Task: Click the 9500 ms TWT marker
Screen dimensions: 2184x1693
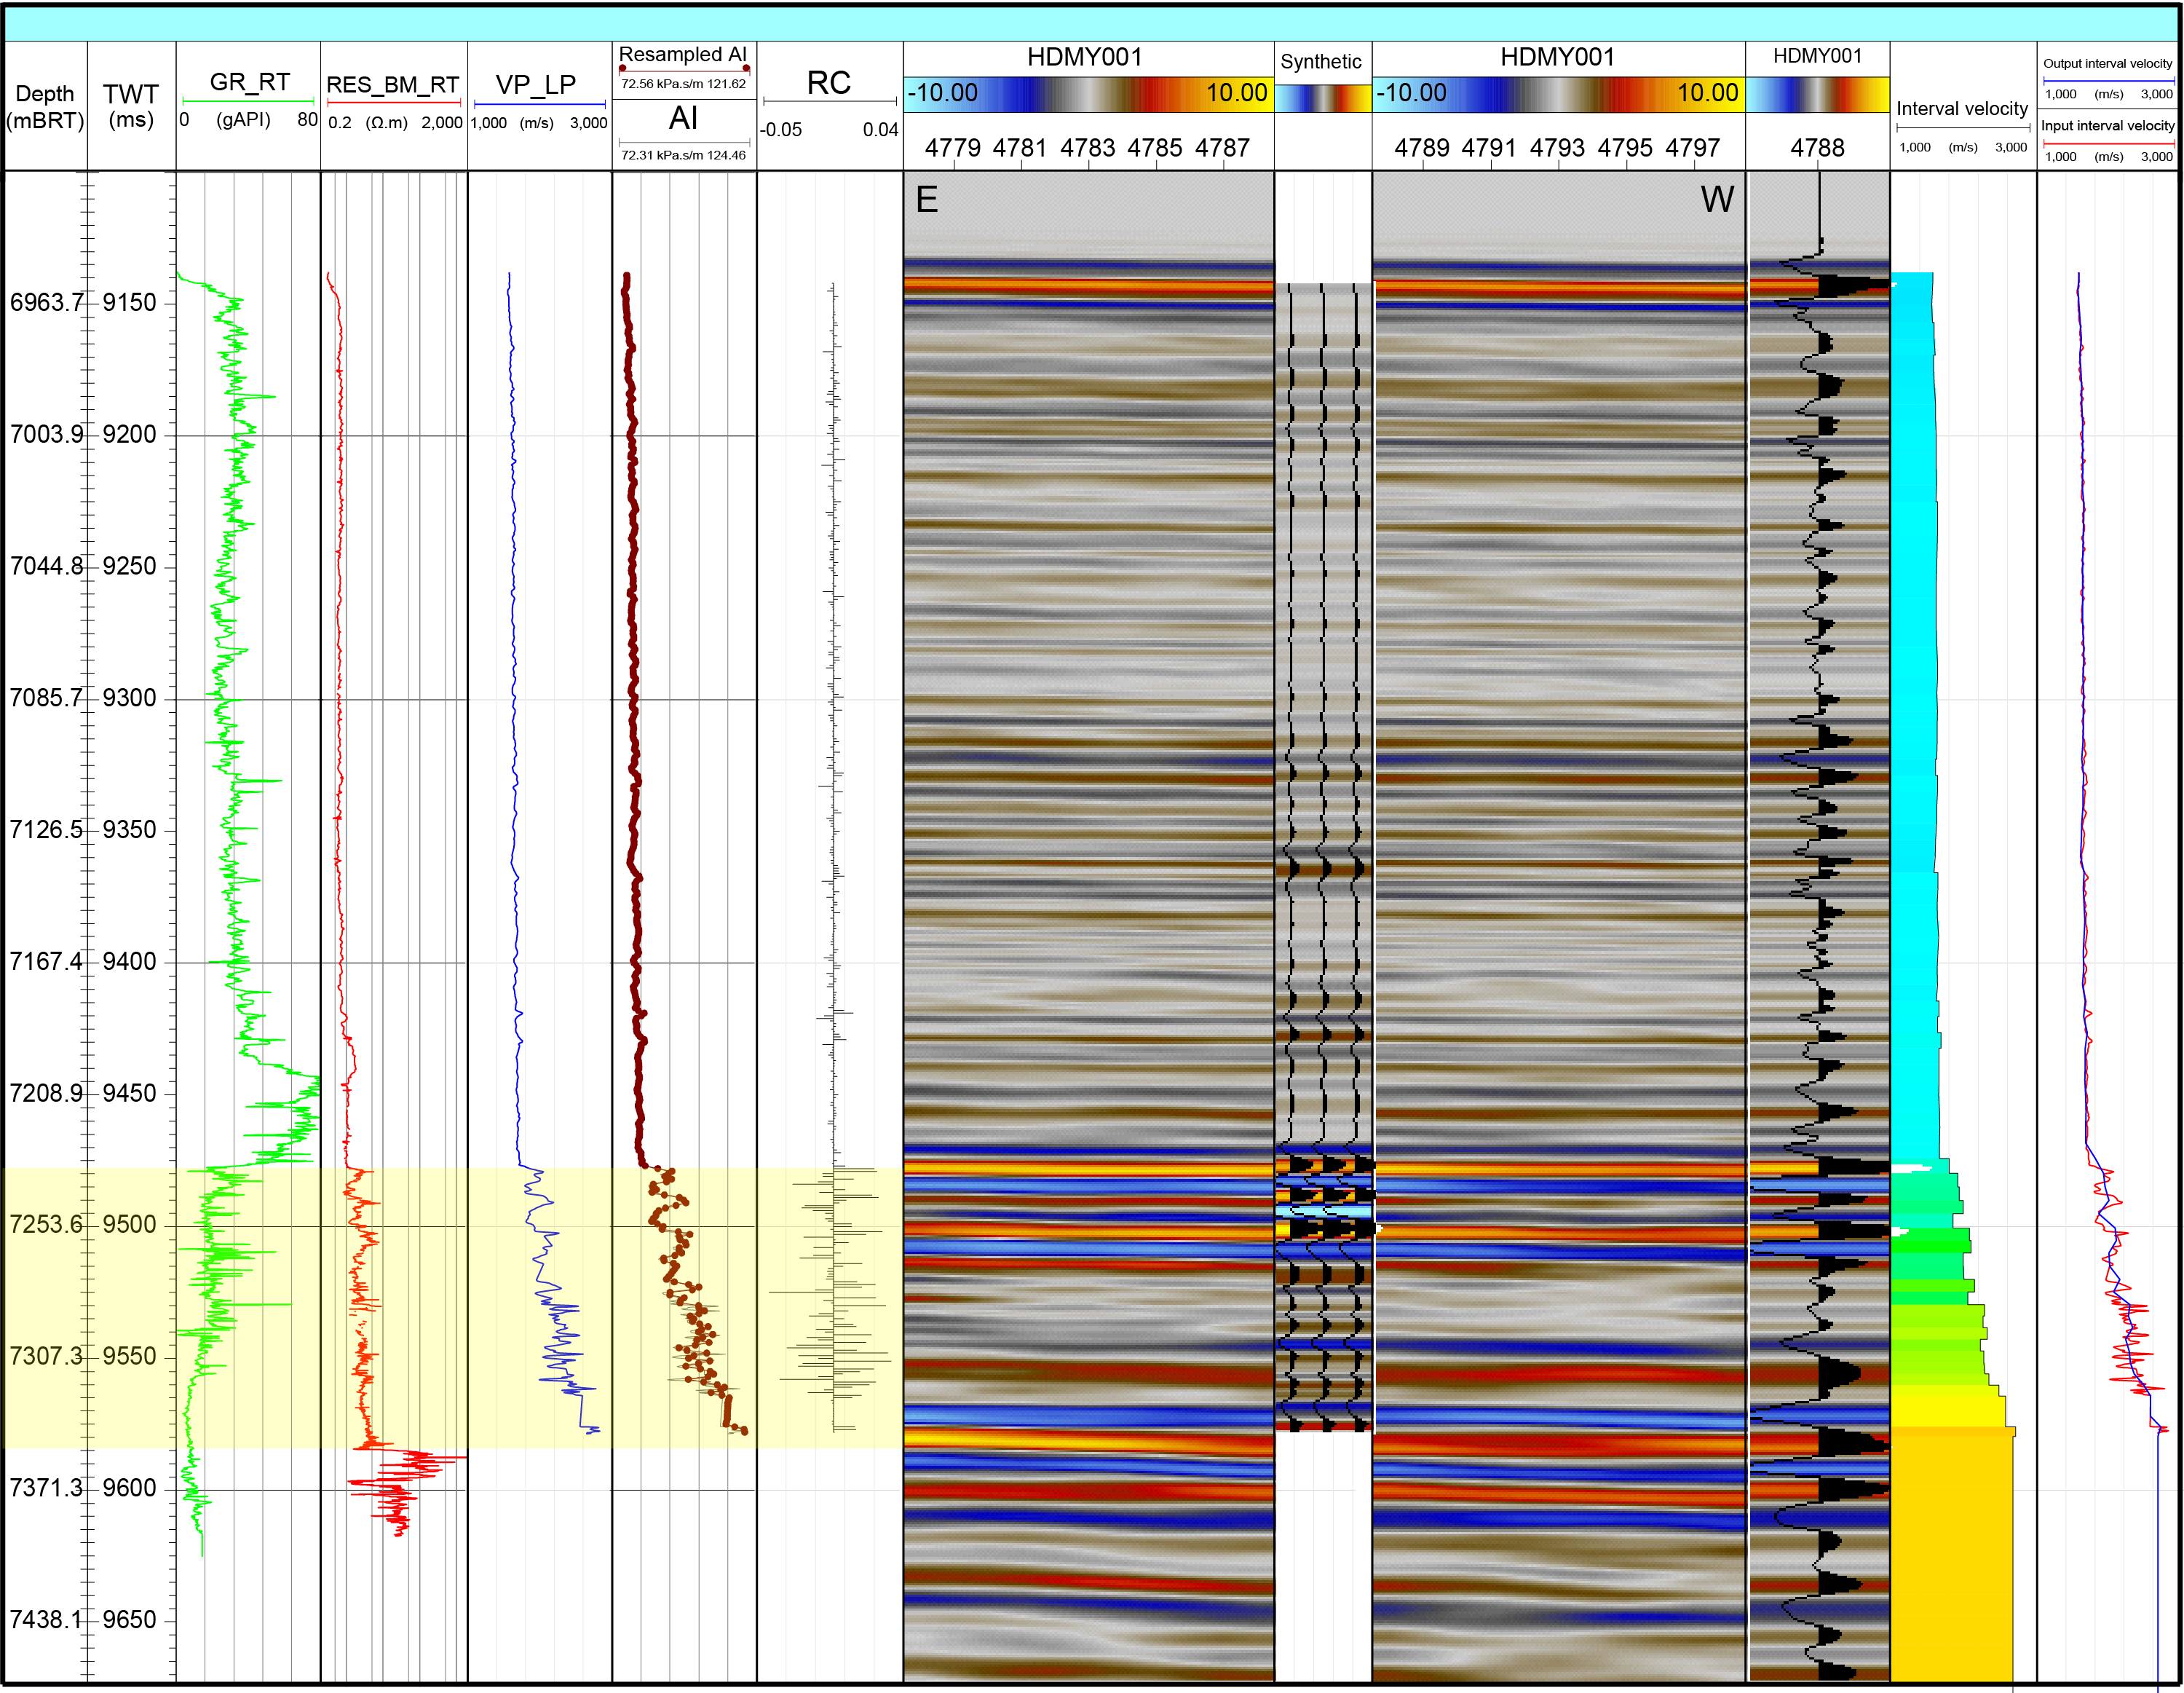Action: pyautogui.click(x=129, y=1225)
